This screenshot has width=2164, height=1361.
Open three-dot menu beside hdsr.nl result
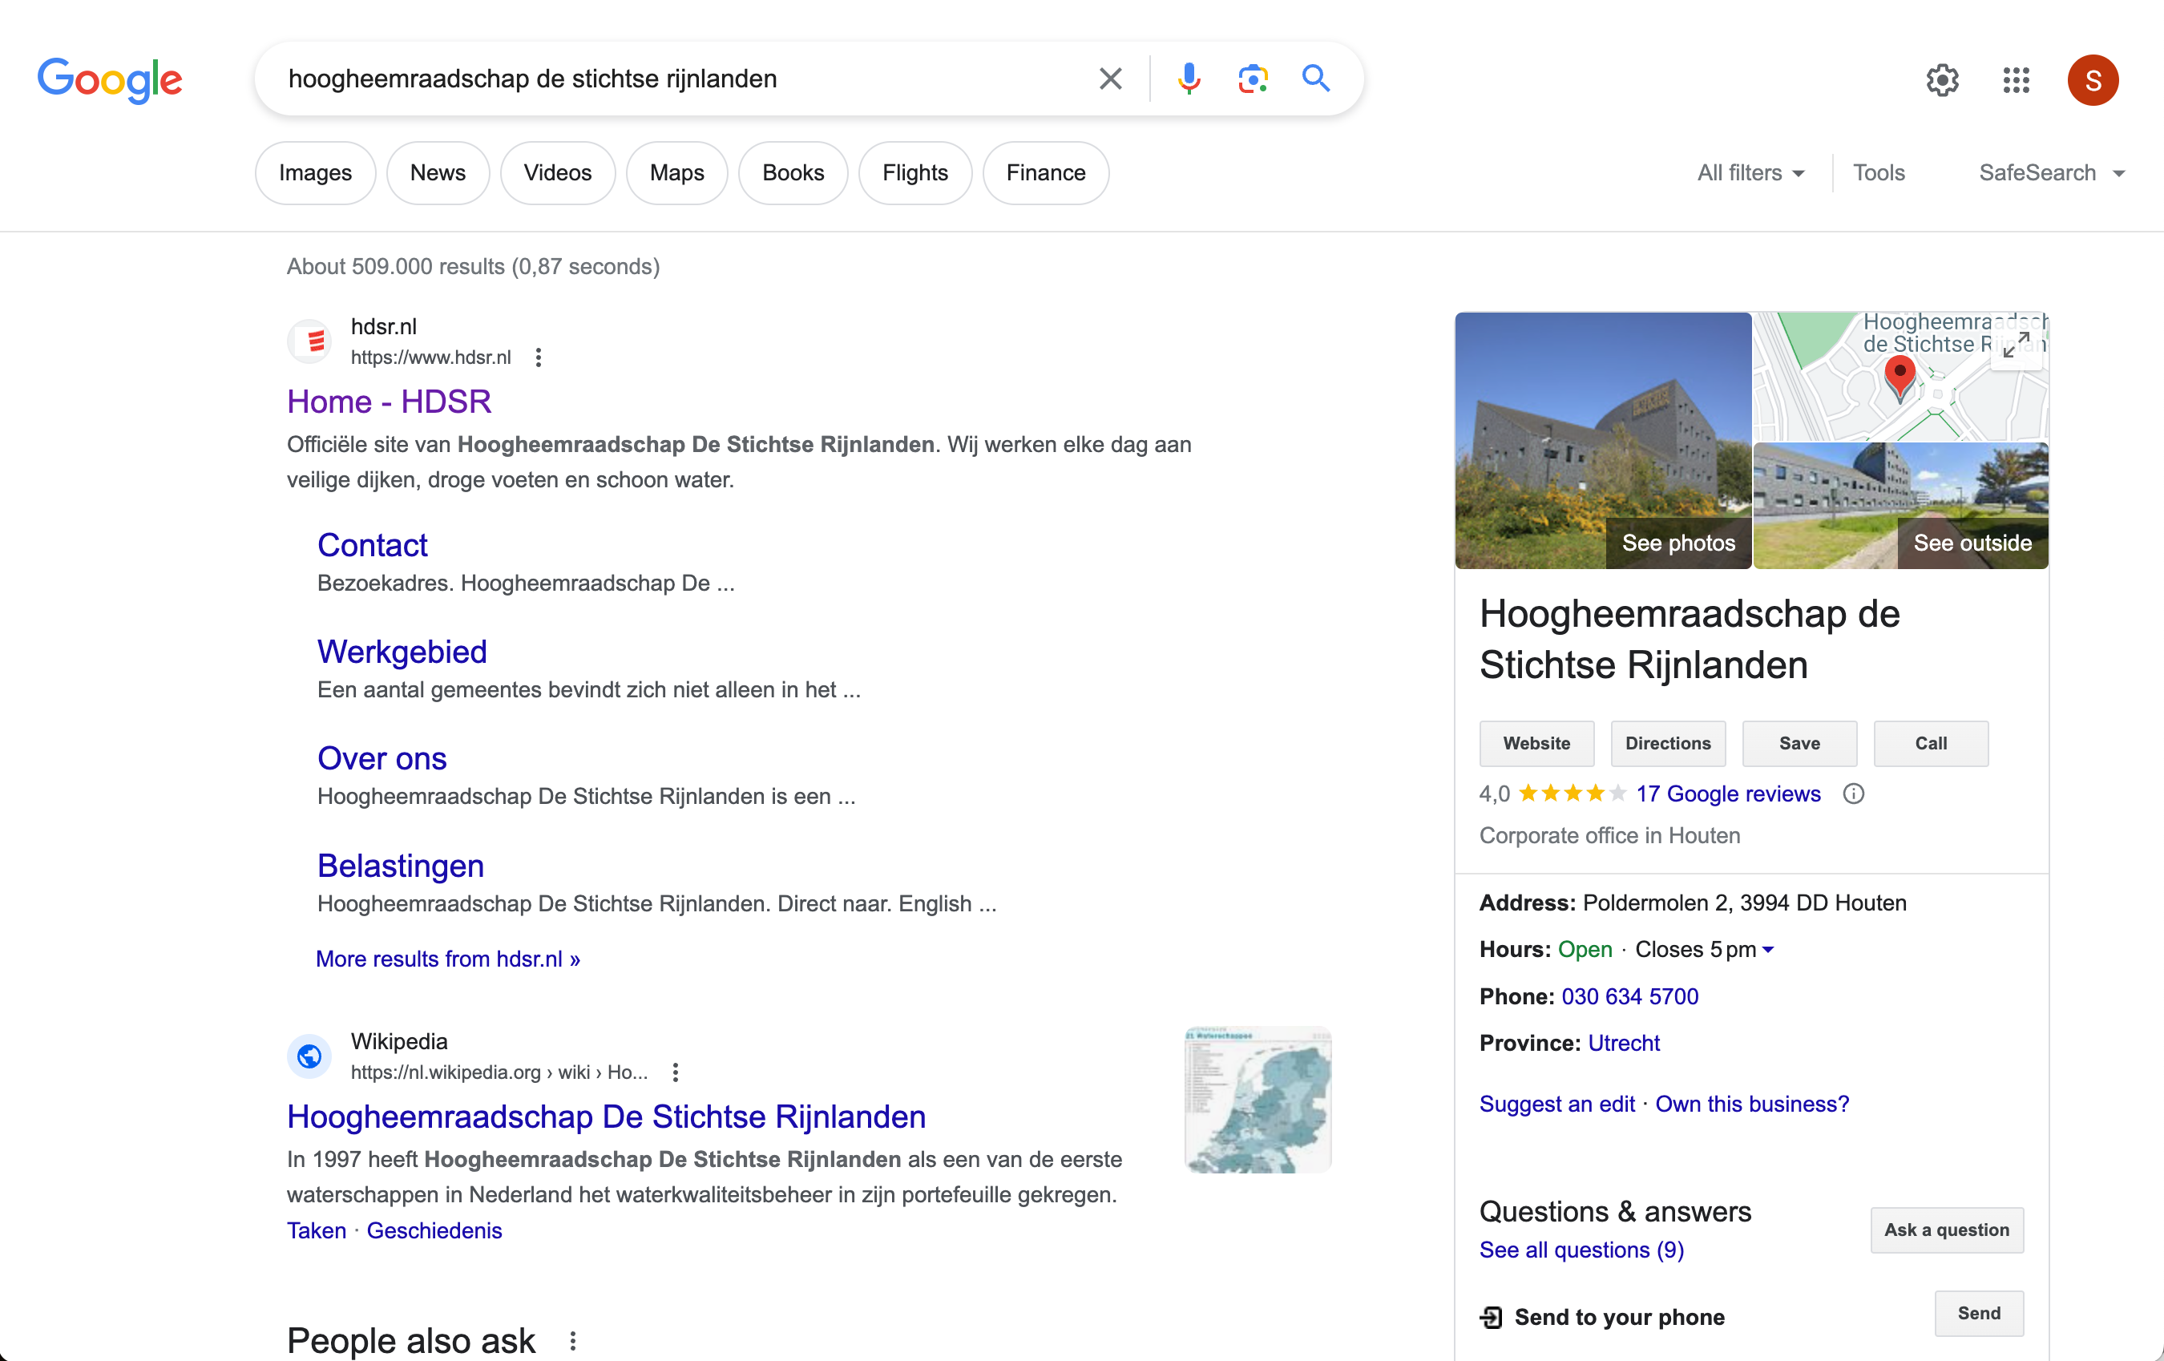pyautogui.click(x=539, y=357)
